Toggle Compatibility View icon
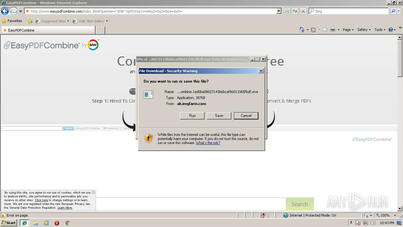Image resolution: width=403 pixels, height=227 pixels. click(287, 11)
